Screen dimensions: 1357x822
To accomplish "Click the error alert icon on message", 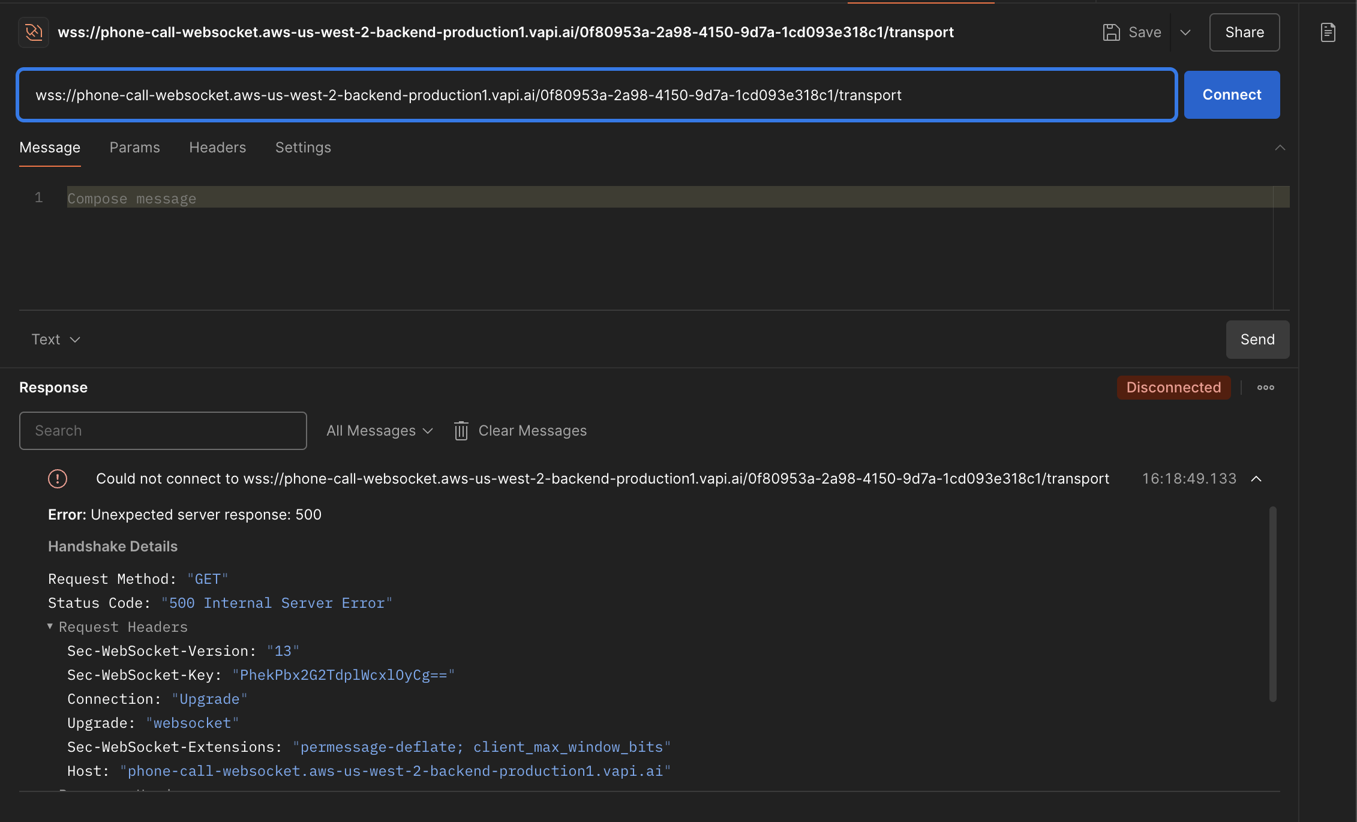I will [58, 479].
